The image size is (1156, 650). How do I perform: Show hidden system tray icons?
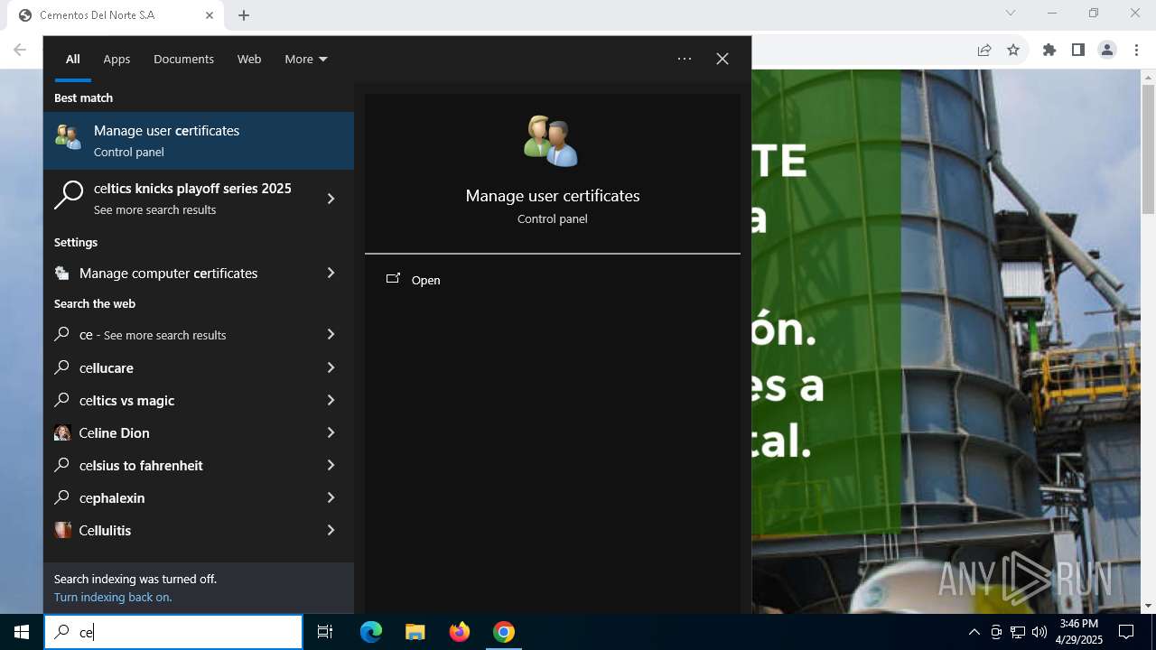click(x=974, y=632)
